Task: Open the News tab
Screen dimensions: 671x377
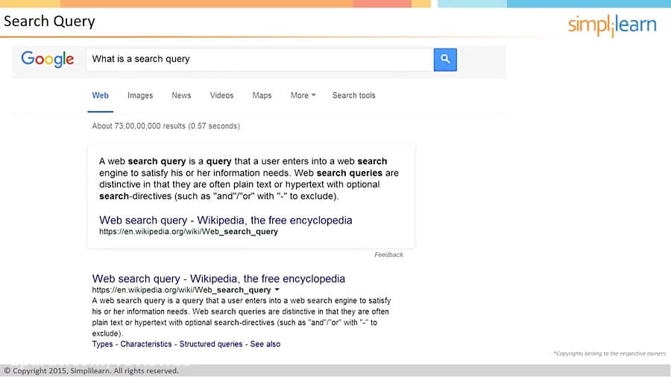Action: (x=181, y=95)
